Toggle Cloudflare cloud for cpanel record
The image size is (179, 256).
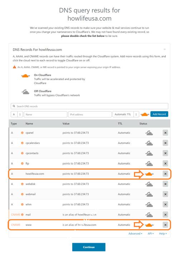point(149,133)
